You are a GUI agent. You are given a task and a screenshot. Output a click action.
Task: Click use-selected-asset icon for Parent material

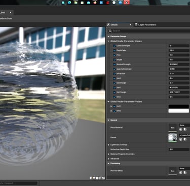coord(180,139)
